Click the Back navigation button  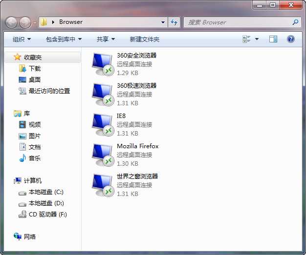coord(11,22)
